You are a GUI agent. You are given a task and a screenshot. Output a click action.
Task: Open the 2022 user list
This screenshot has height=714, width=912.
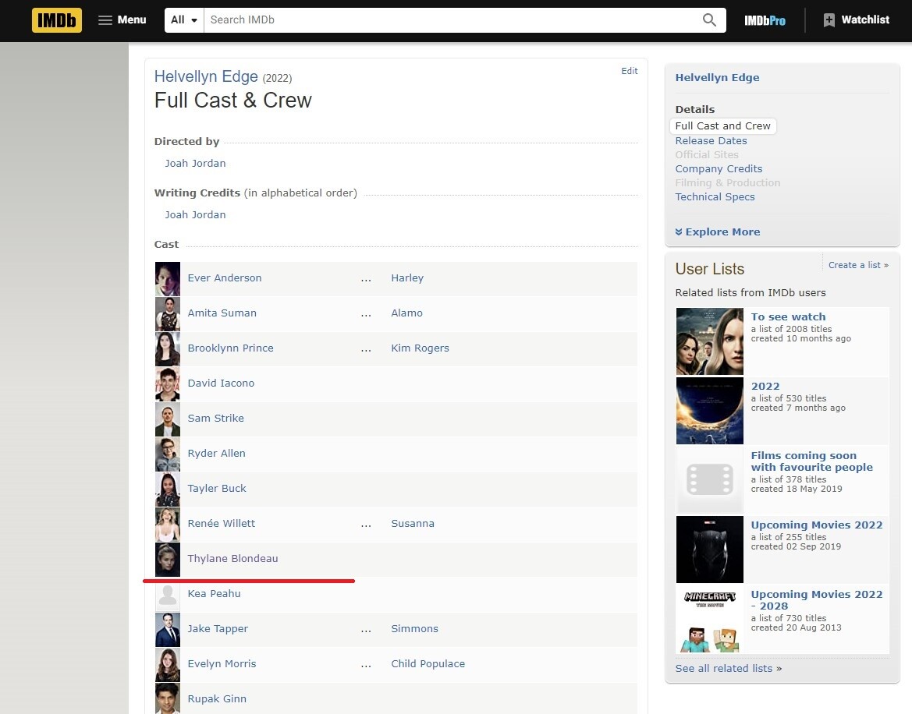[765, 386]
